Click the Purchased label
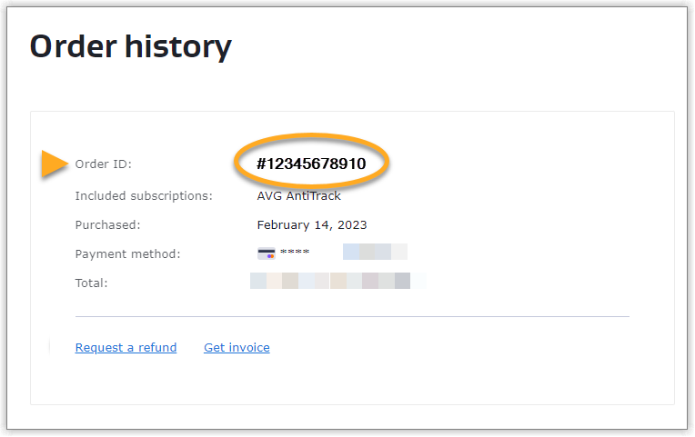This screenshot has height=437, width=695. click(x=107, y=224)
